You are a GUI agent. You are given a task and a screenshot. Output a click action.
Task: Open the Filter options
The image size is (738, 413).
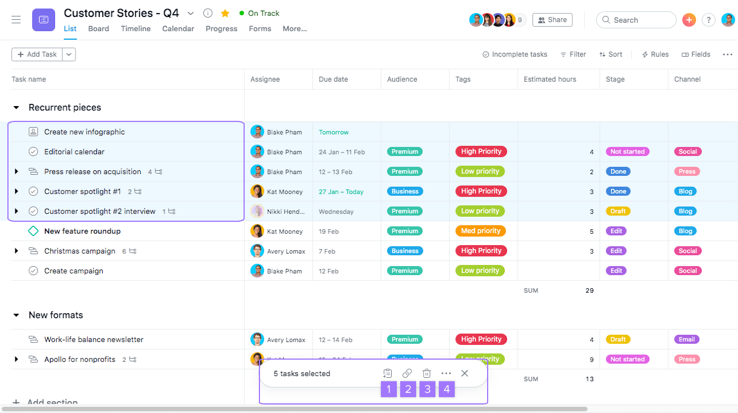pyautogui.click(x=573, y=54)
